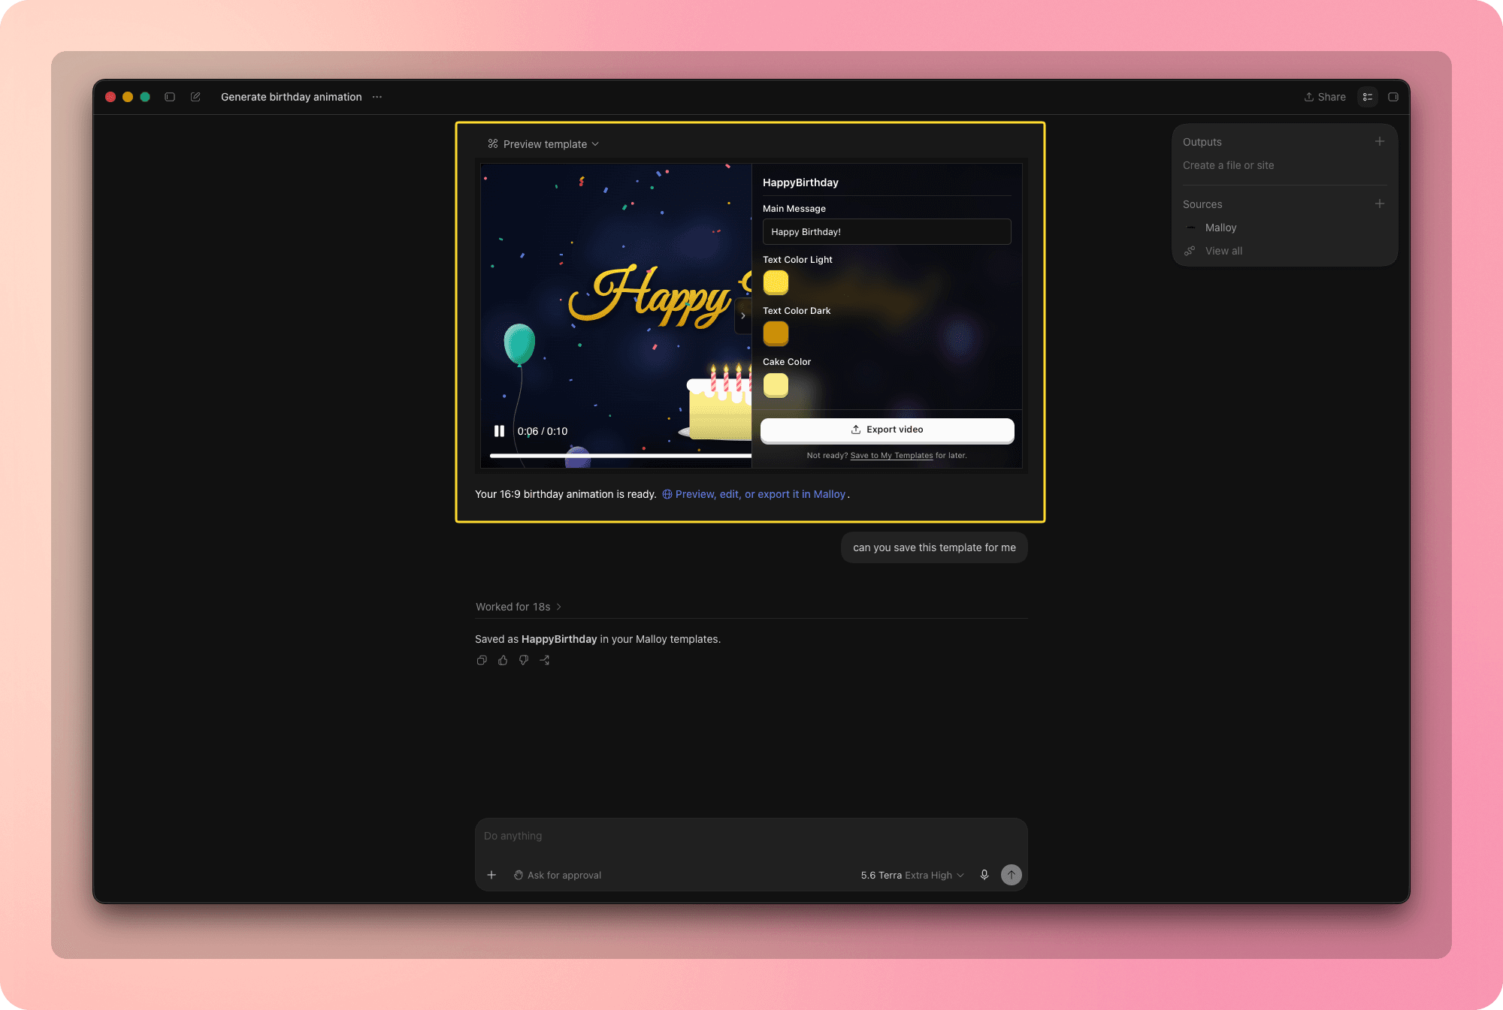Add attachment with plus icon in composer
The height and width of the screenshot is (1010, 1503).
pos(491,875)
